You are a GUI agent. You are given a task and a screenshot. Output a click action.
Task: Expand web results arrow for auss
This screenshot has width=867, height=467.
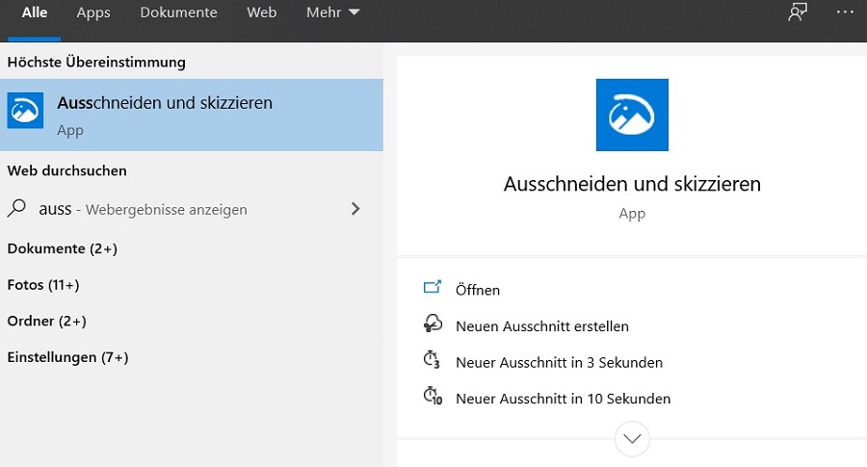tap(356, 208)
